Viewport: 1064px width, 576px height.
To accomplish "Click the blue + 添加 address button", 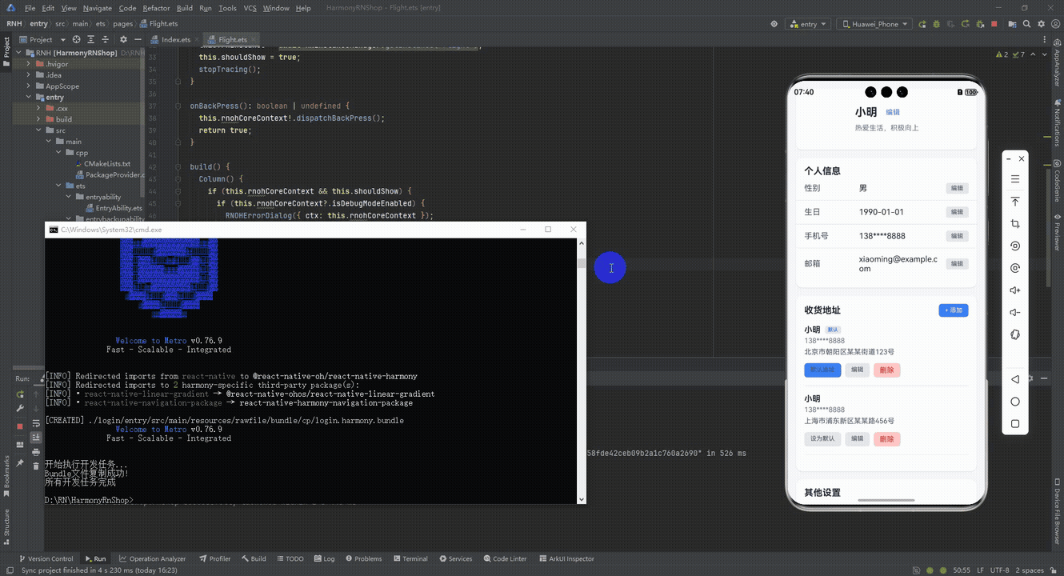I will click(953, 310).
